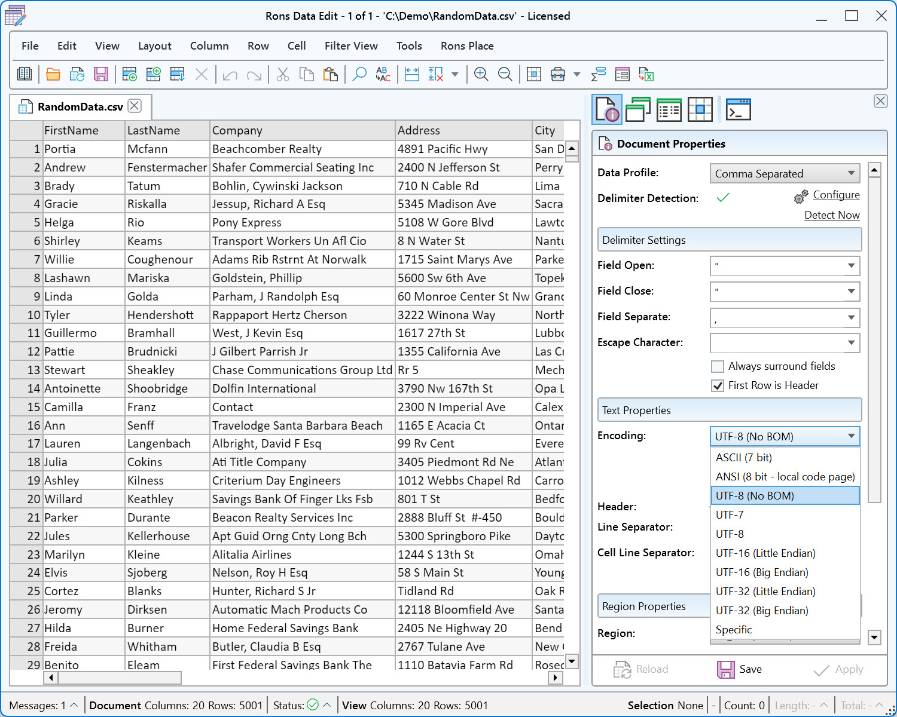Click the reload document toolbar icon
This screenshot has width=897, height=717.
point(77,74)
